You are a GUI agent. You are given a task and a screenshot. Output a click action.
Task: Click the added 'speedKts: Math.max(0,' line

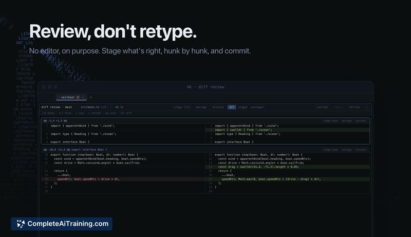tap(288, 179)
